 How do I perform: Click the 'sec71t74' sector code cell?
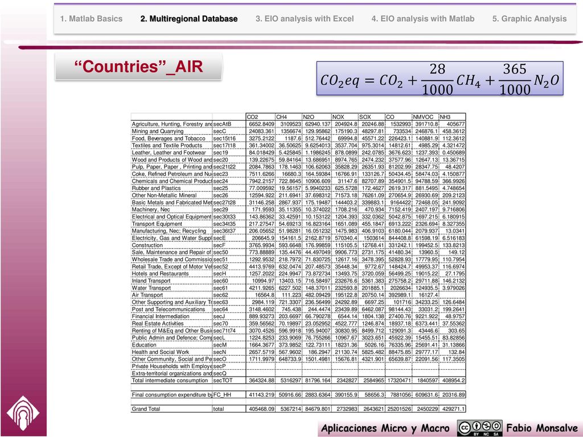click(x=229, y=331)
